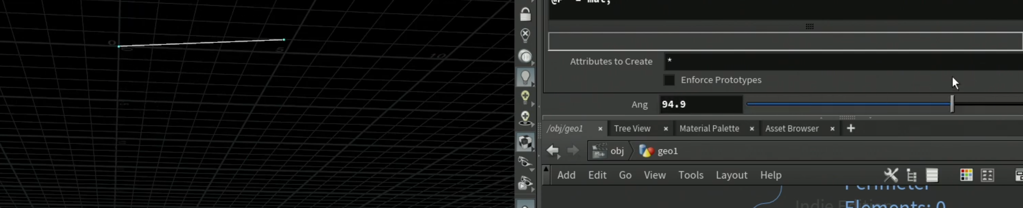The image size is (1023, 208).
Task: Open the color palette grid icon
Action: click(x=966, y=175)
